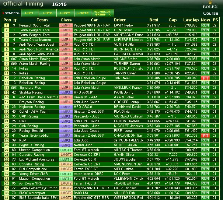Click the PIT status for Team Bruichladdich

click(205, 136)
